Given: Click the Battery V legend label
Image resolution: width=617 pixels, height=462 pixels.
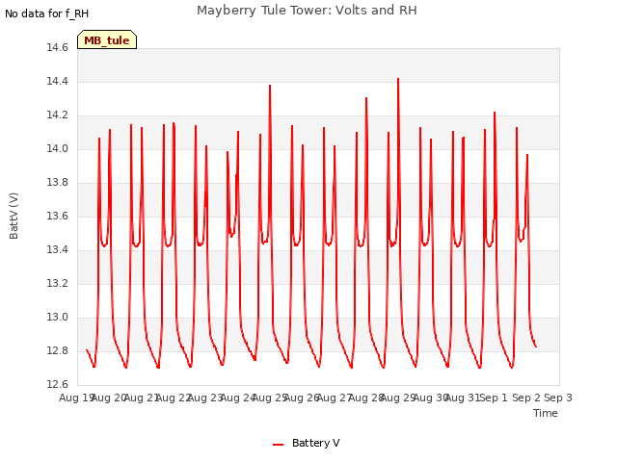Looking at the screenshot, I should tap(315, 443).
